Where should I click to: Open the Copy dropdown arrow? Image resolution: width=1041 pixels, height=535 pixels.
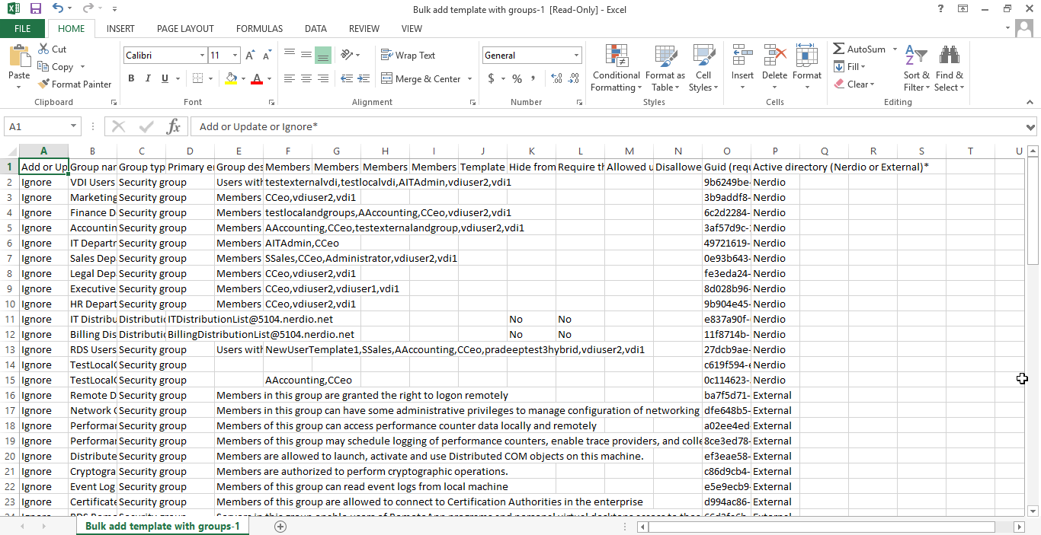[82, 67]
